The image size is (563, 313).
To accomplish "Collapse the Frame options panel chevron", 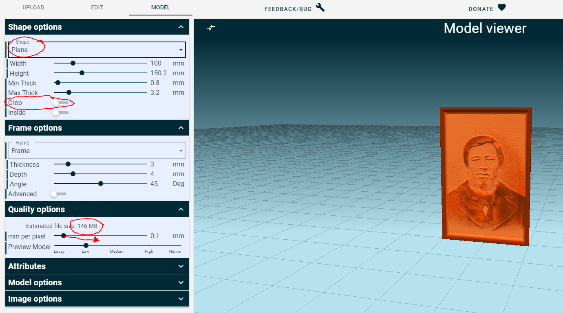I will point(181,128).
